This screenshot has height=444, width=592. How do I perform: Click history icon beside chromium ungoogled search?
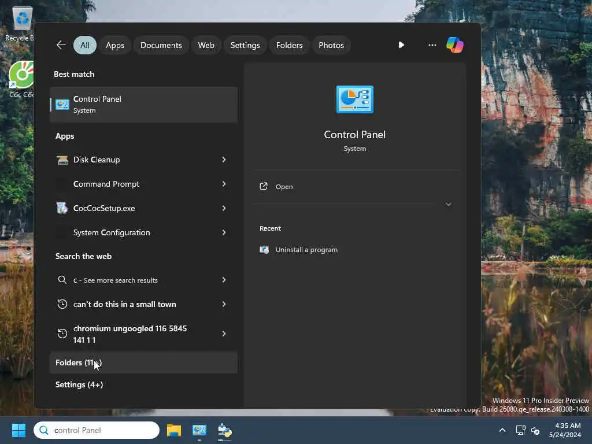pyautogui.click(x=62, y=334)
